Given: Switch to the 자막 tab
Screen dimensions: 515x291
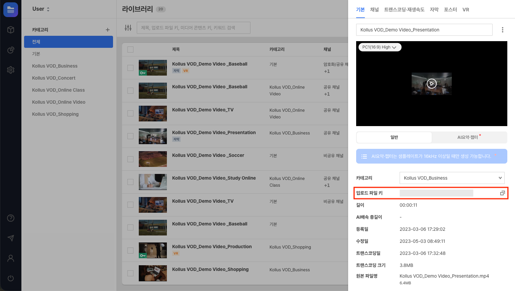Looking at the screenshot, I should click(x=434, y=10).
